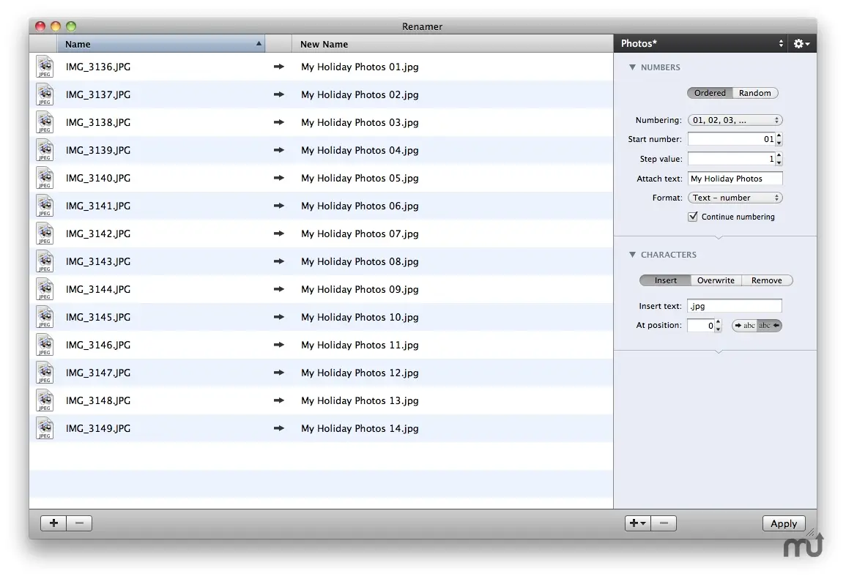Click the JPEG file icon for IMG_3137.JPG
846x579 pixels.
pyautogui.click(x=45, y=94)
